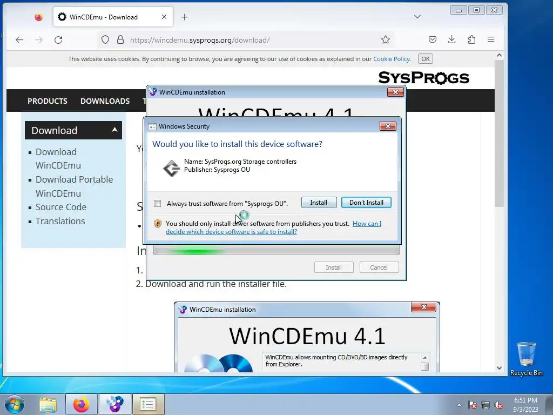This screenshot has width=553, height=415.
Task: Expand the list all tabs chevron
Action: [417, 17]
